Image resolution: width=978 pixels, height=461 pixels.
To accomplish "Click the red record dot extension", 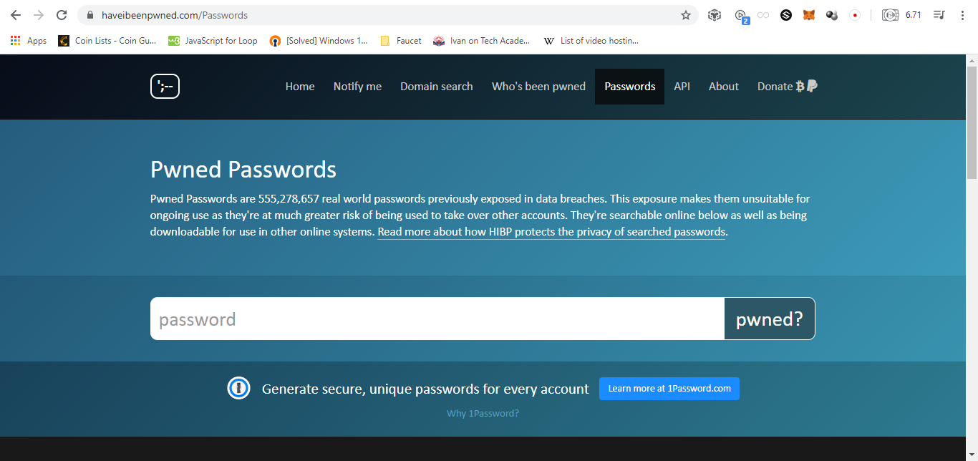I will pos(855,15).
